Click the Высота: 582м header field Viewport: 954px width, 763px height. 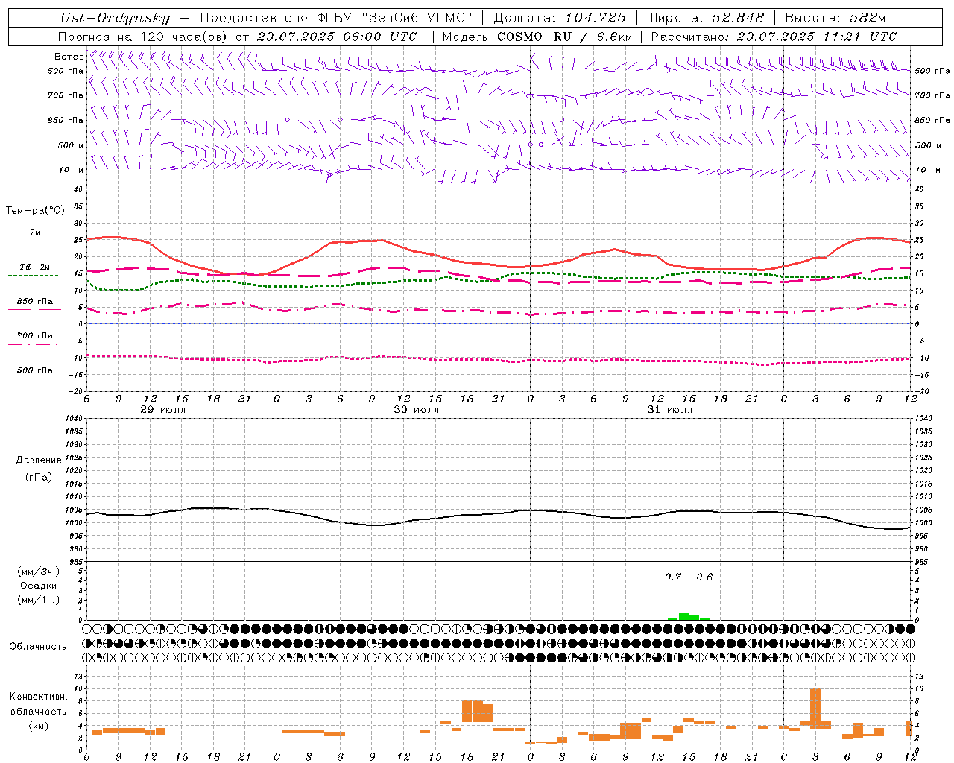(x=835, y=19)
